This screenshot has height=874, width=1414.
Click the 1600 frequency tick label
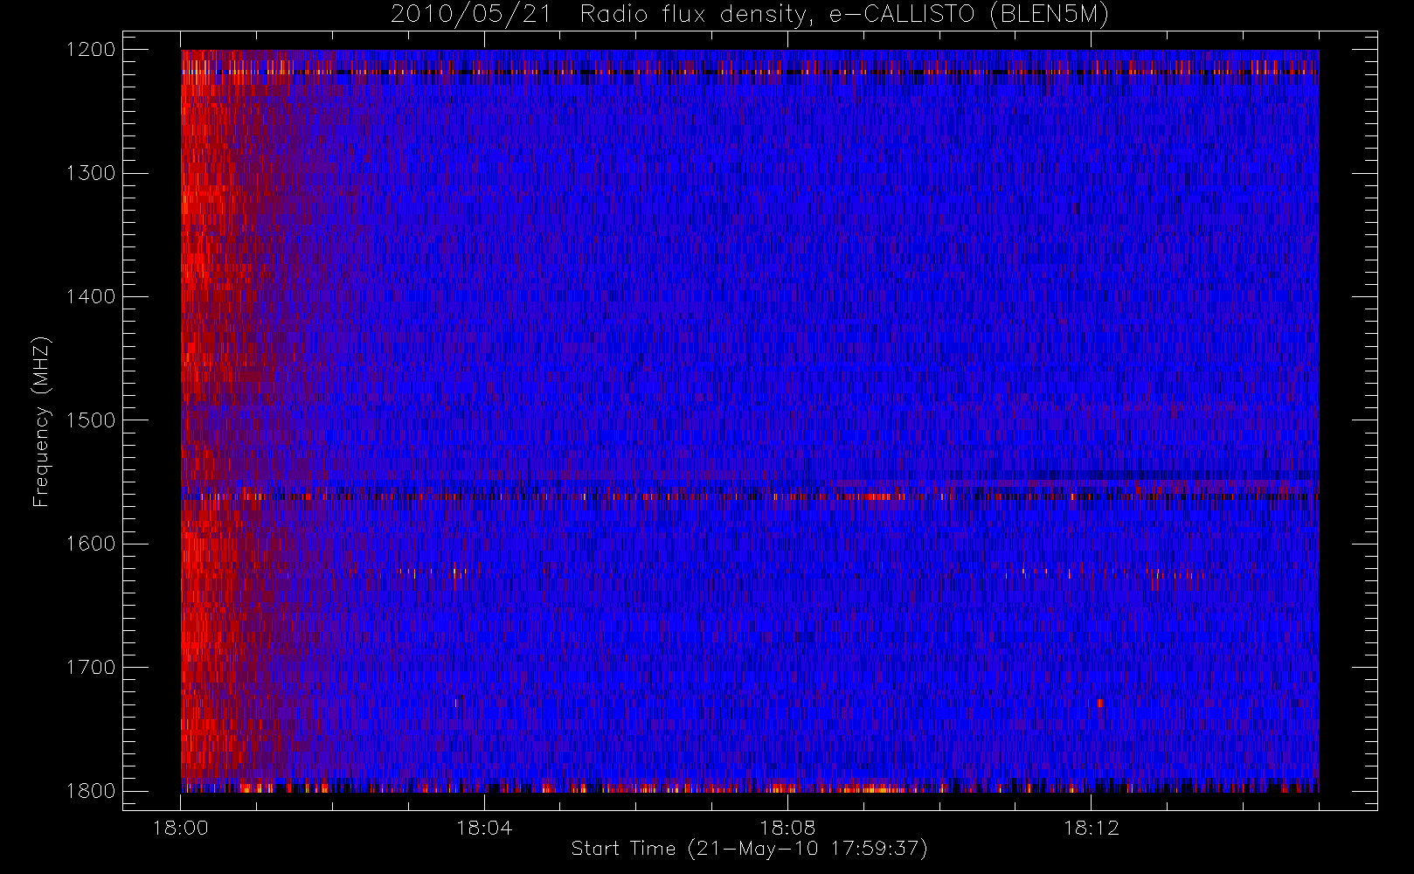(91, 544)
